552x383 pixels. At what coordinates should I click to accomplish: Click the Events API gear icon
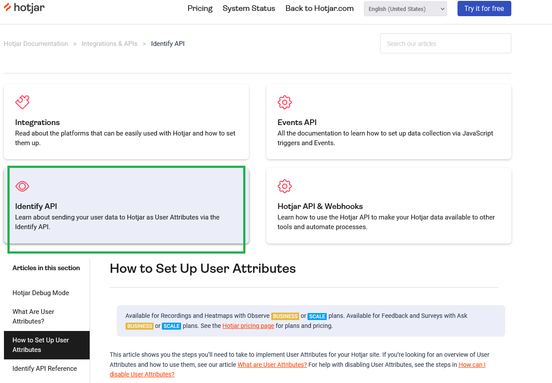click(x=285, y=102)
